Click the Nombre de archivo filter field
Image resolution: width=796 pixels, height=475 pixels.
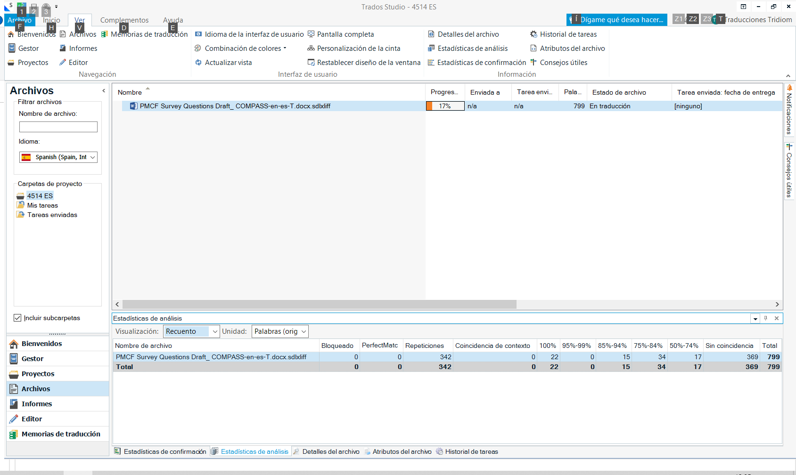pyautogui.click(x=58, y=127)
